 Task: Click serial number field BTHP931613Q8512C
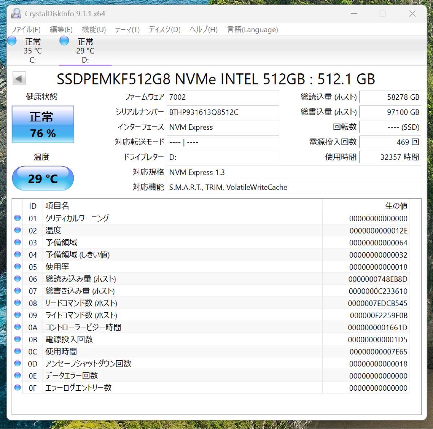point(223,112)
